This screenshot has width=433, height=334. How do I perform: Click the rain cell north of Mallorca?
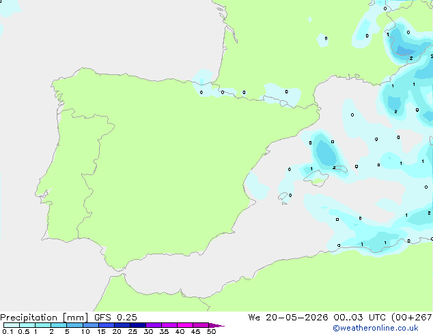tap(326, 152)
